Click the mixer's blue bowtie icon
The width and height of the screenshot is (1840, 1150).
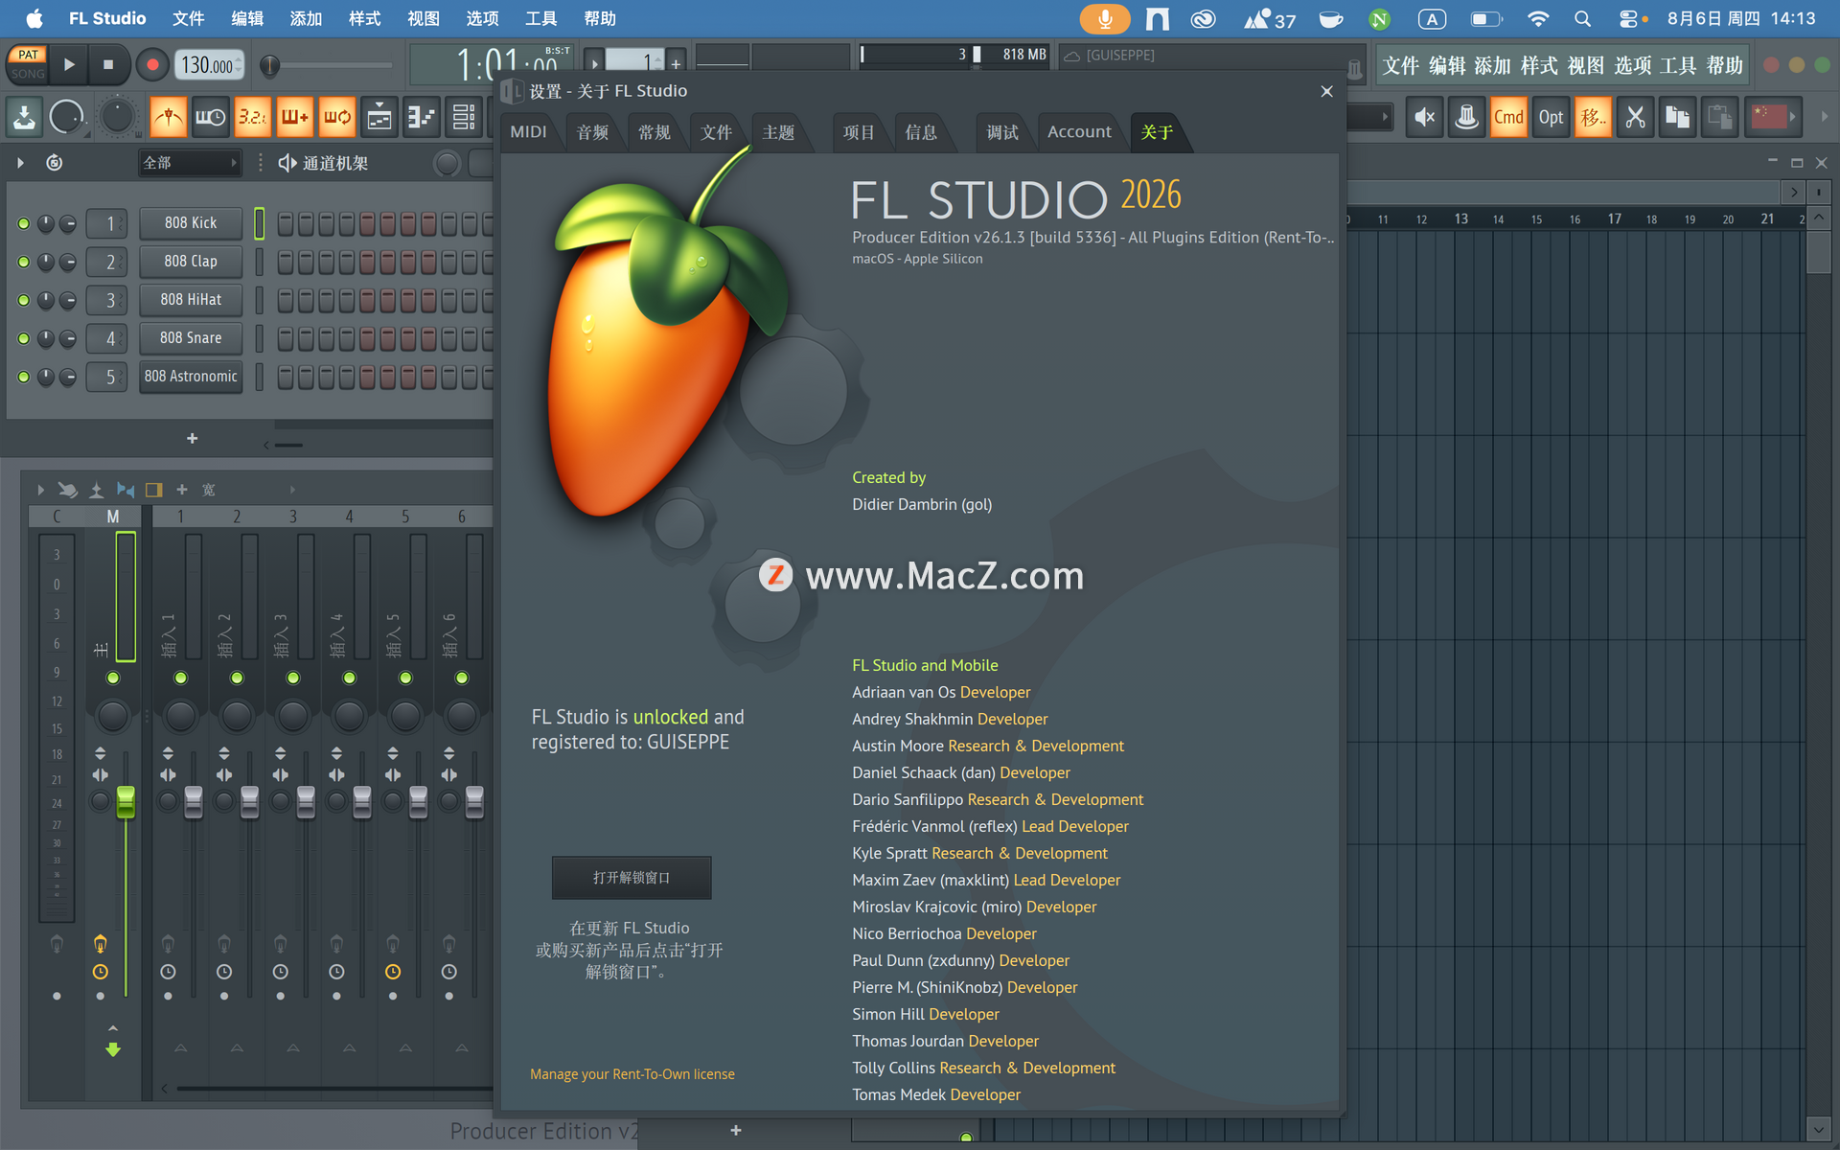126,490
